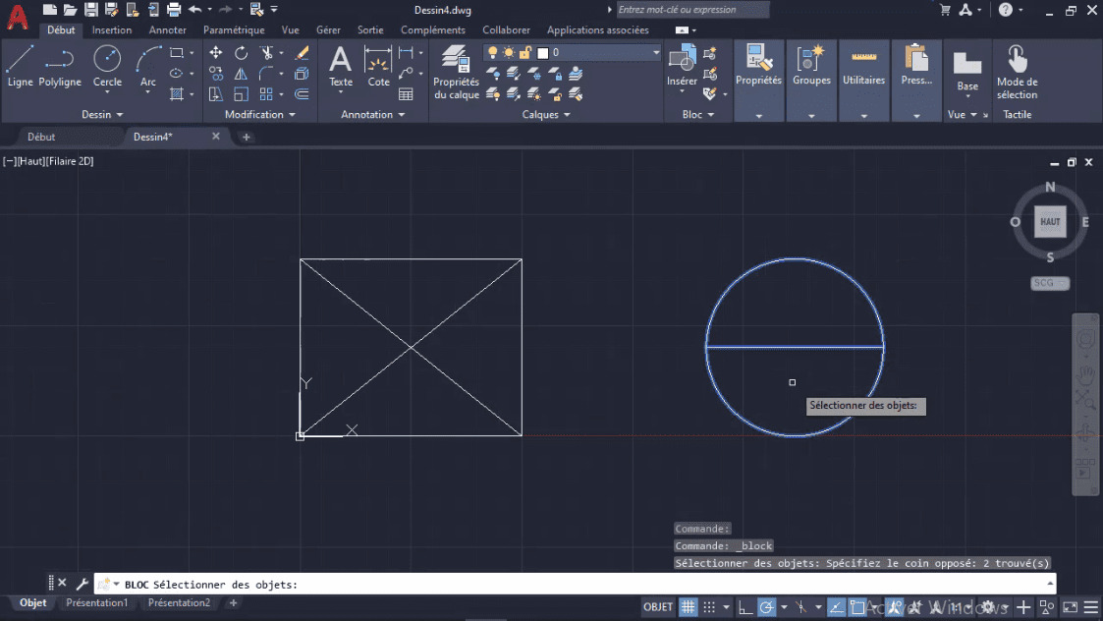The image size is (1103, 621).
Task: Open the Arc options dropdown arrow
Action: tap(147, 92)
